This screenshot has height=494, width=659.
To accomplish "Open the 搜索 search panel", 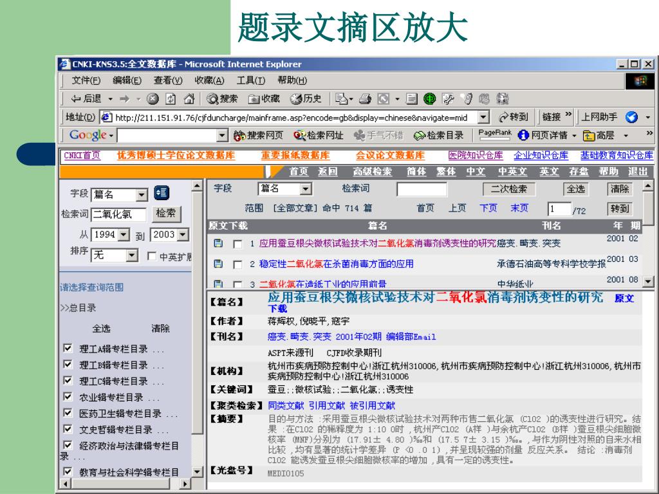I will pos(222,99).
